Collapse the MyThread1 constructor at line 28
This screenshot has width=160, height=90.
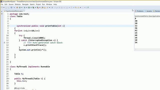coord(9,78)
